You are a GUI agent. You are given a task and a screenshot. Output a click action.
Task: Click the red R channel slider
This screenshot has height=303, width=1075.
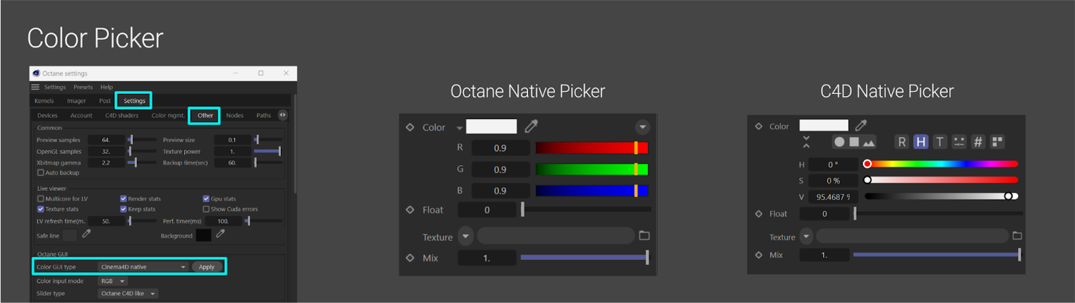coord(591,148)
